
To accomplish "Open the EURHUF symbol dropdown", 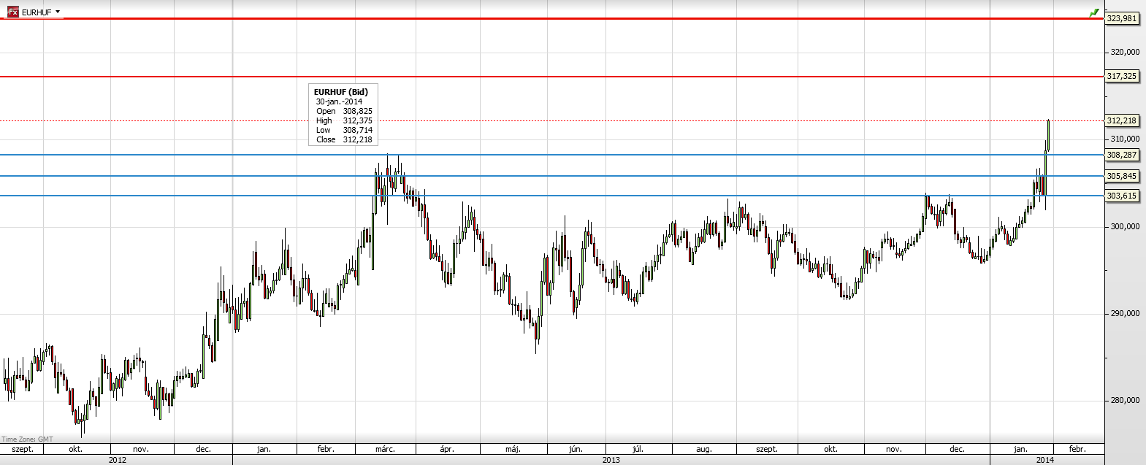I will (x=58, y=12).
